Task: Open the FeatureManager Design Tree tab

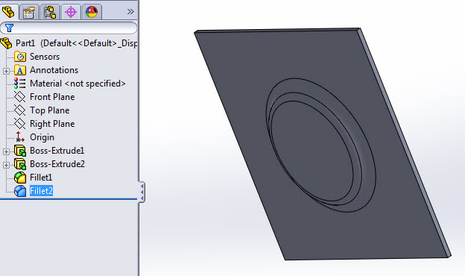Action: click(x=9, y=12)
